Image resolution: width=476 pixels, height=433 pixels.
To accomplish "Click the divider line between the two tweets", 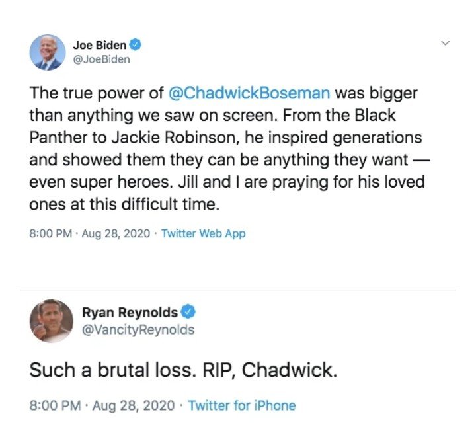I will click(238, 290).
